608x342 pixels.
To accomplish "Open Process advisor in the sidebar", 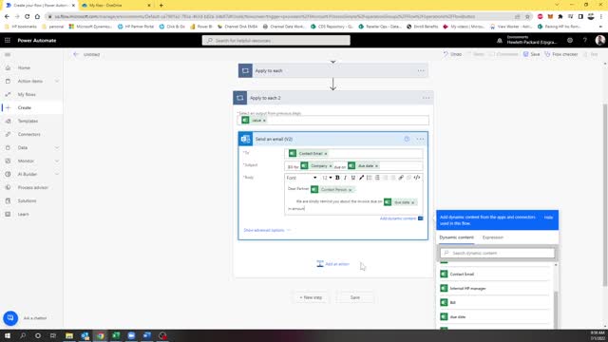I will click(x=32, y=188).
